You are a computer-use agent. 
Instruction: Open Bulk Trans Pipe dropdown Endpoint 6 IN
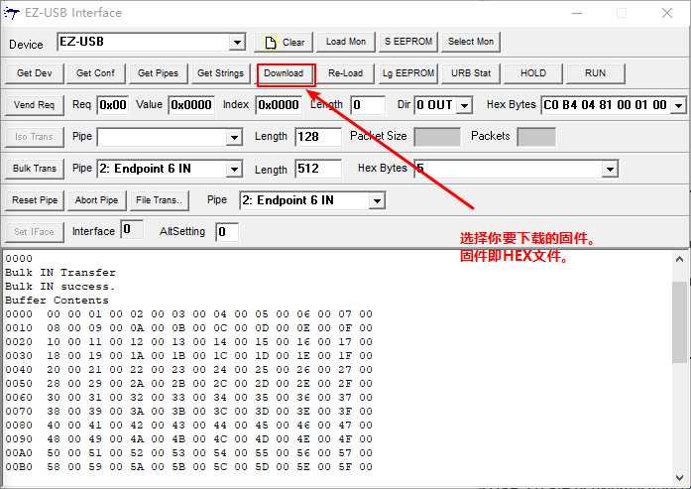tap(234, 169)
